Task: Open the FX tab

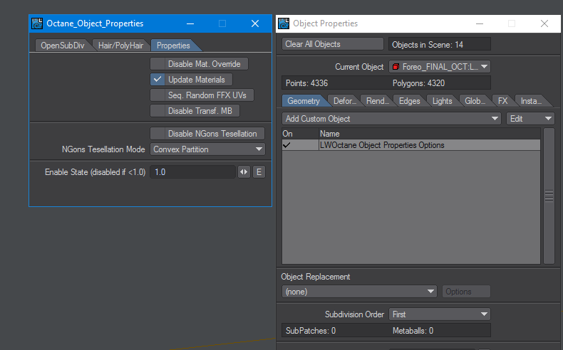Action: tap(502, 101)
